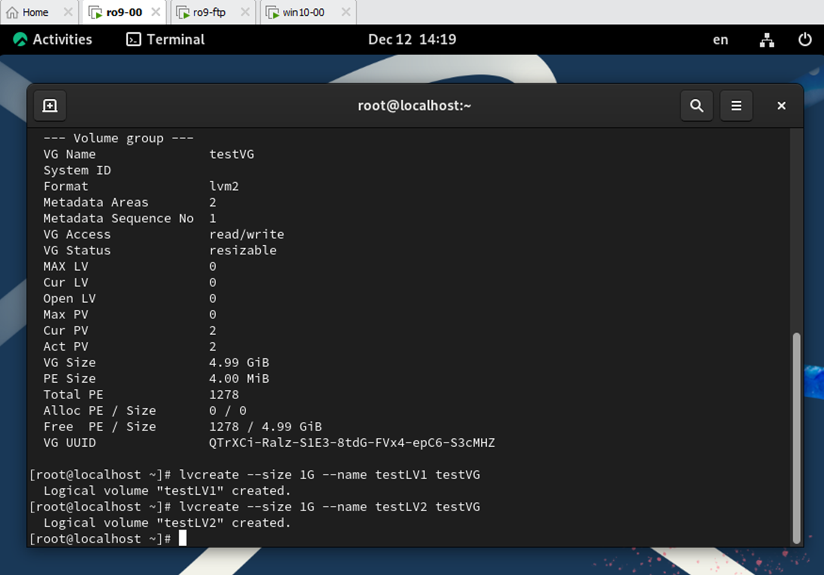The width and height of the screenshot is (824, 575).
Task: Click the terminal search magnifier icon
Action: click(697, 105)
